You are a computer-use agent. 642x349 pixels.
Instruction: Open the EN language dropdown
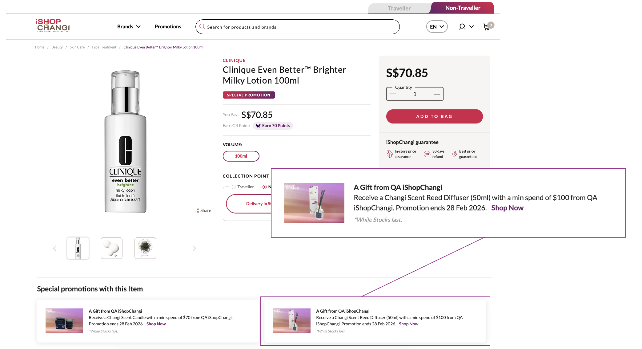click(437, 27)
